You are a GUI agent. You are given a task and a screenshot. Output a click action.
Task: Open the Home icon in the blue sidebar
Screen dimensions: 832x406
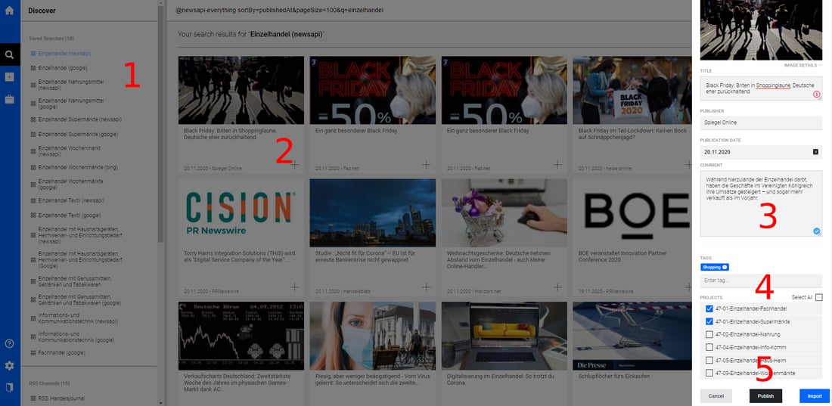[9, 10]
